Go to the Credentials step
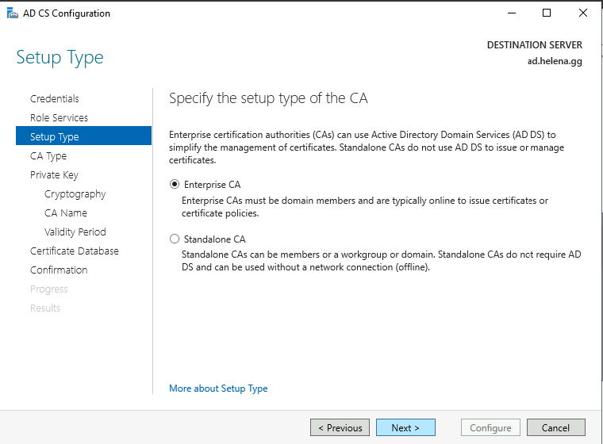This screenshot has width=603, height=444. (55, 99)
